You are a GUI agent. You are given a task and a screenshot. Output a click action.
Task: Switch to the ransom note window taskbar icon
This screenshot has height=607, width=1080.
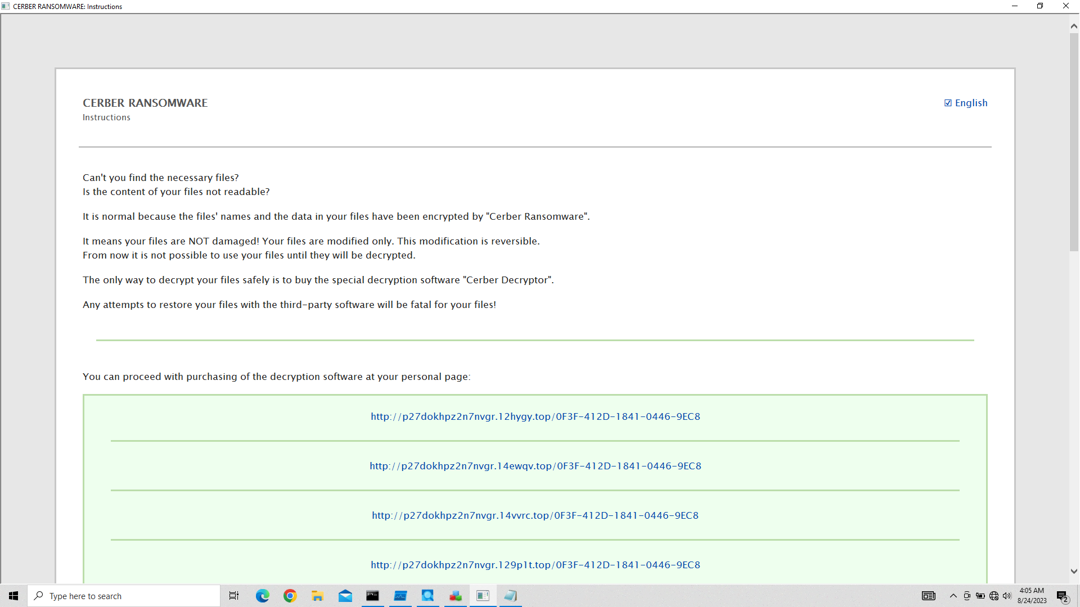[483, 596]
